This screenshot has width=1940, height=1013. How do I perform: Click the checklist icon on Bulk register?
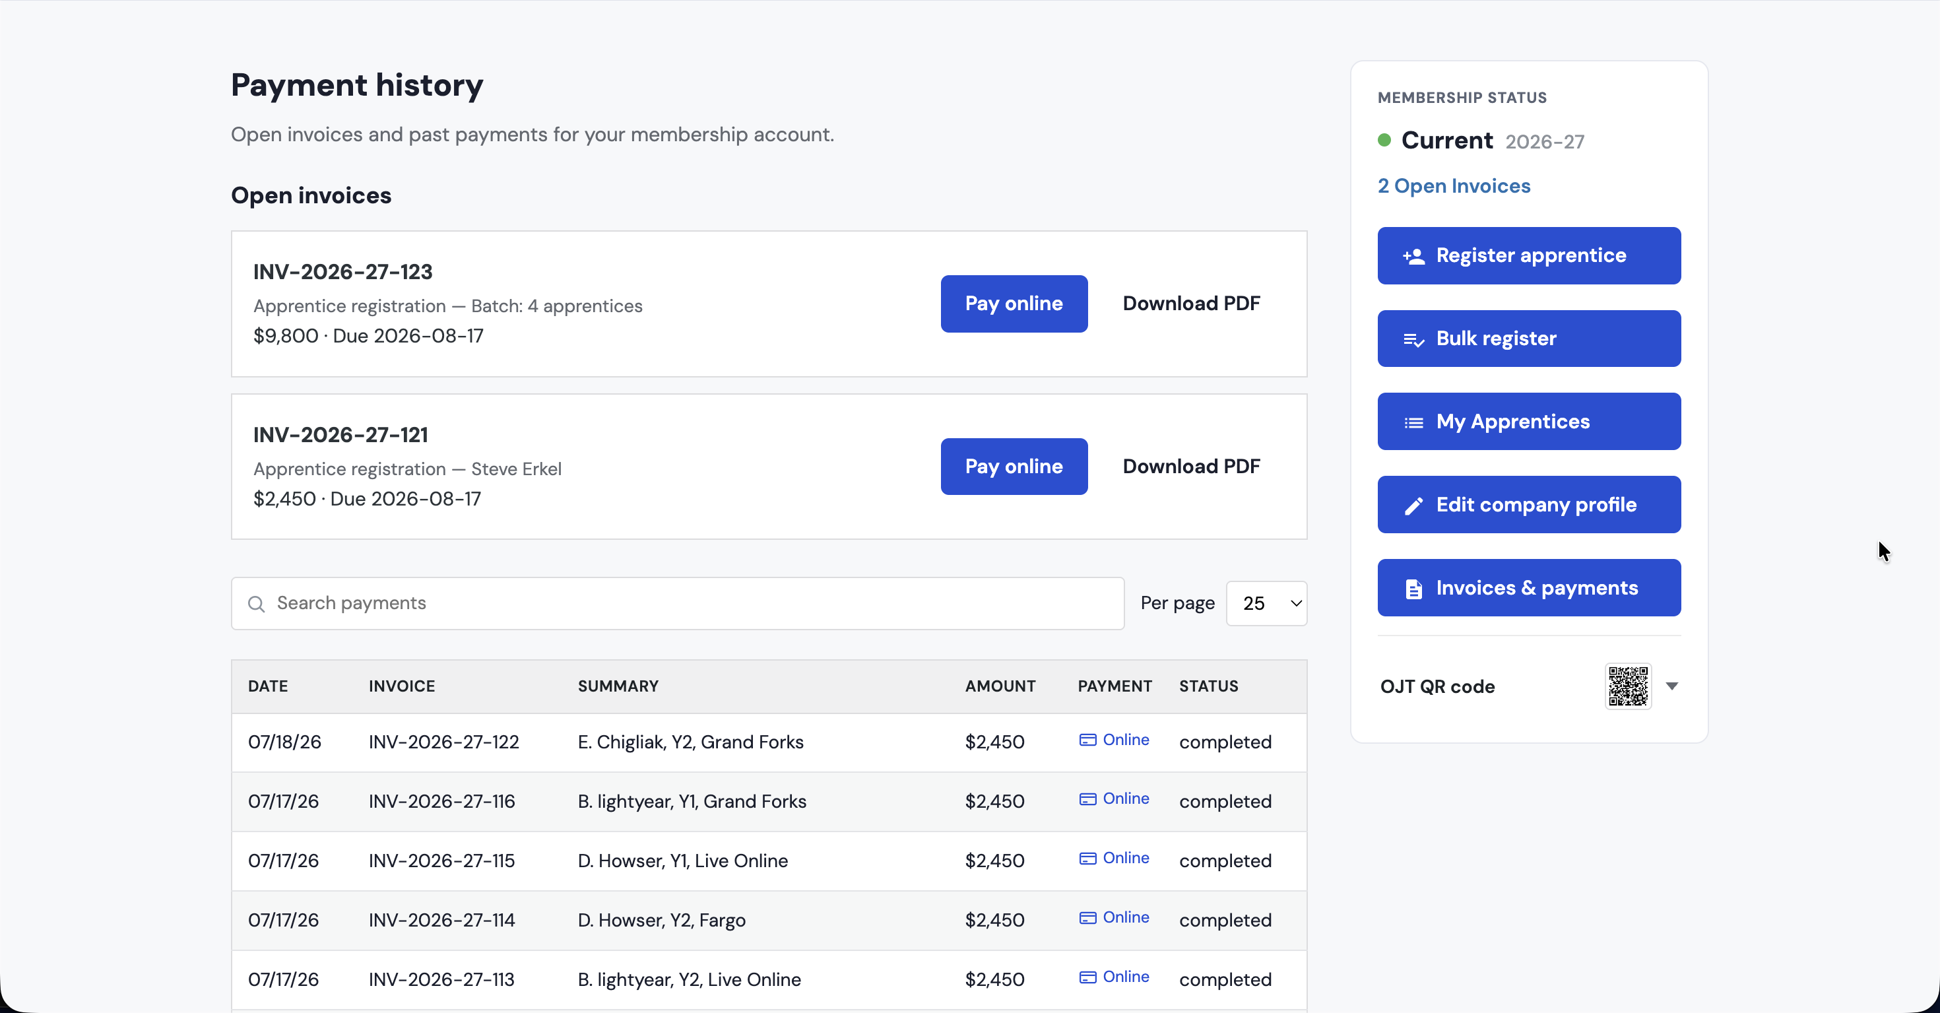pos(1413,340)
